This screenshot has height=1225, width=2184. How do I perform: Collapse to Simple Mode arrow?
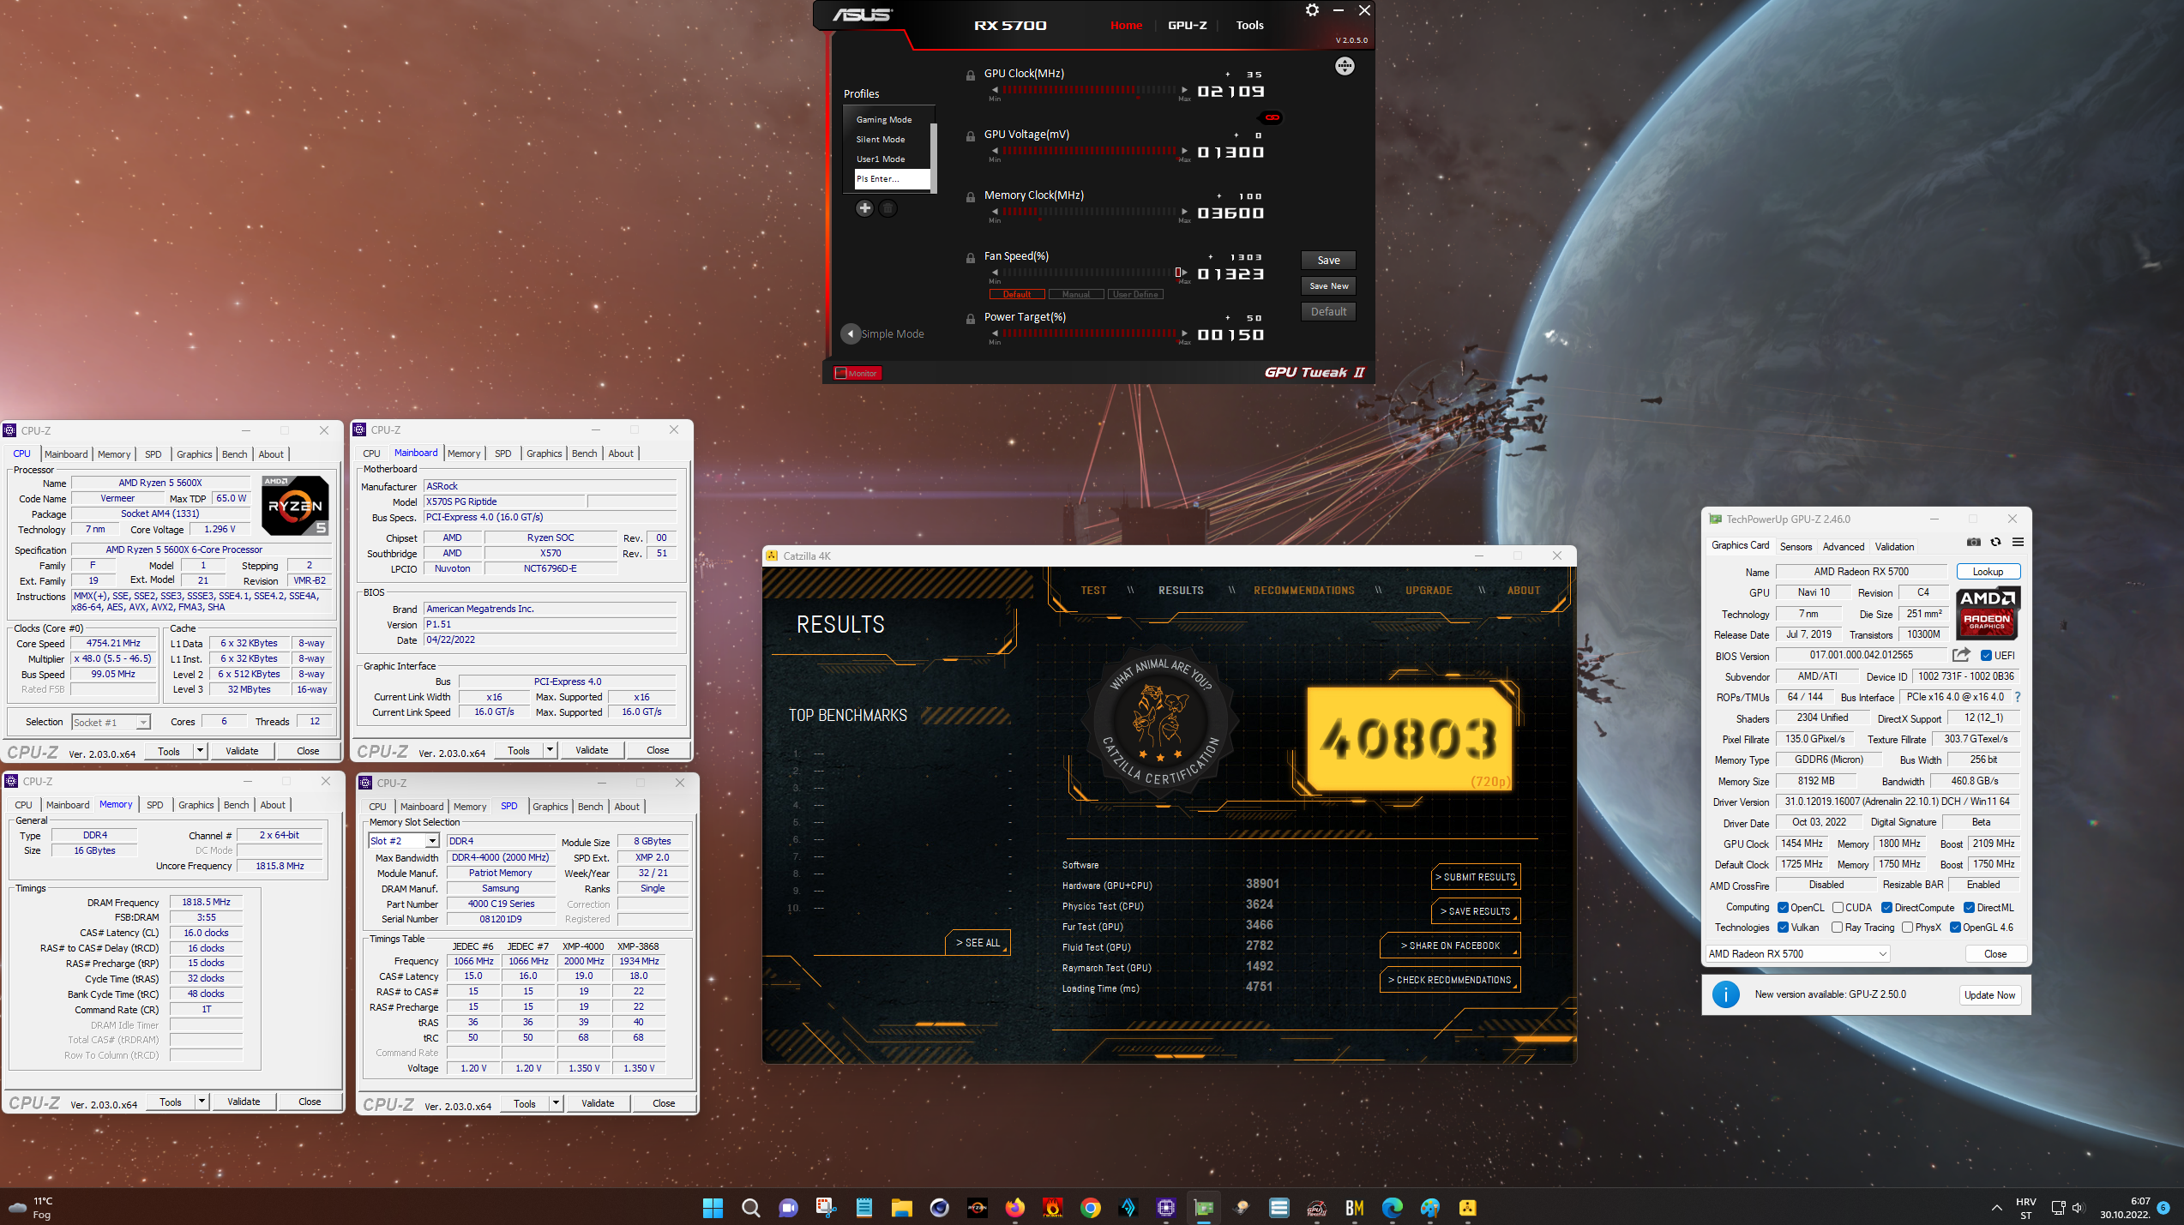[851, 333]
